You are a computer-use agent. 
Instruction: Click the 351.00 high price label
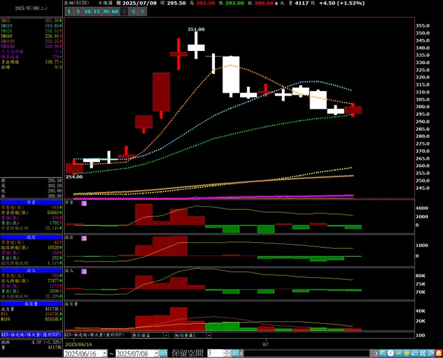[196, 29]
